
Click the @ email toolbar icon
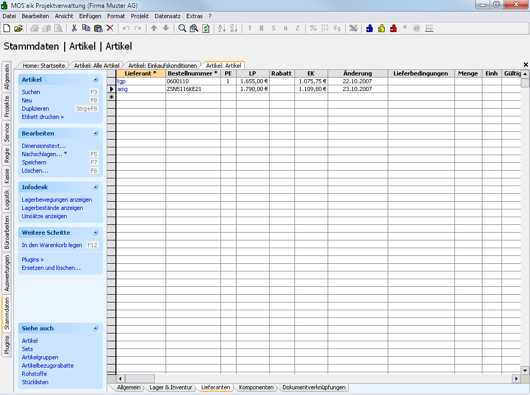[x=417, y=28]
